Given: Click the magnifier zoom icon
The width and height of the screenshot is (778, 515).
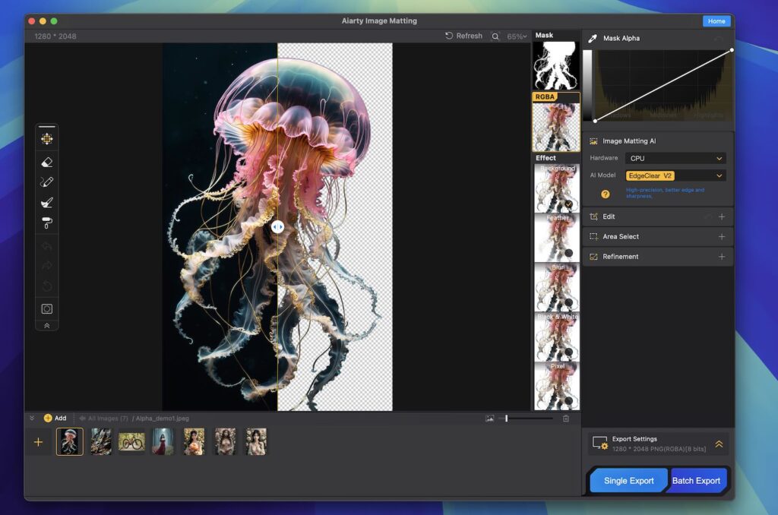Looking at the screenshot, I should [x=495, y=36].
